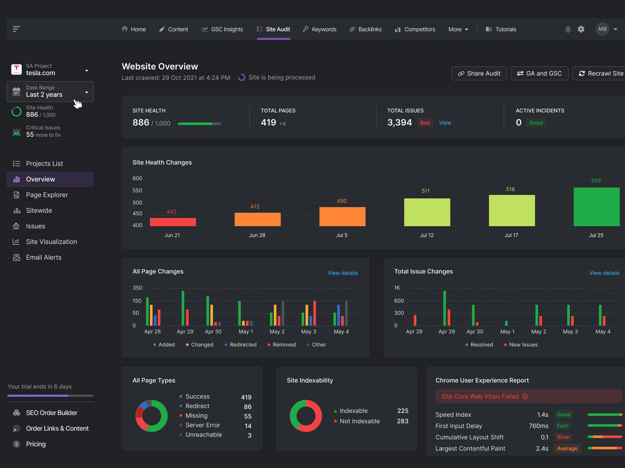
Task: Click the Pricing dollar icon
Action: [x=17, y=444]
